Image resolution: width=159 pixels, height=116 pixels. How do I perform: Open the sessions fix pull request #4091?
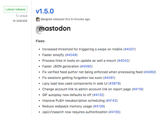tap(109, 78)
